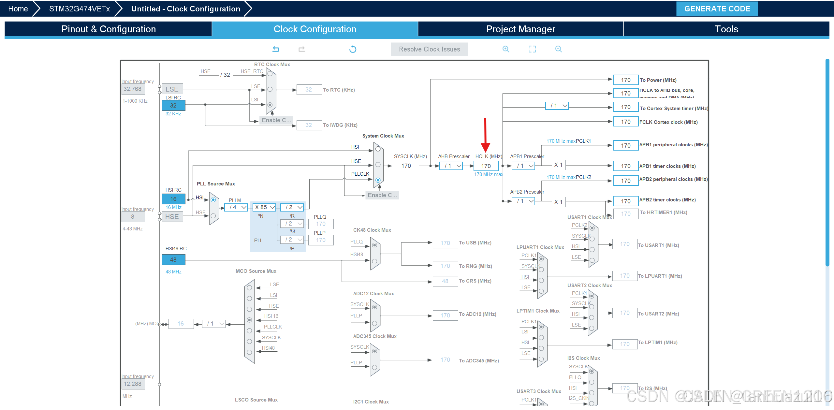
Task: Switch to Pinout & Configuration tab
Action: tap(109, 29)
